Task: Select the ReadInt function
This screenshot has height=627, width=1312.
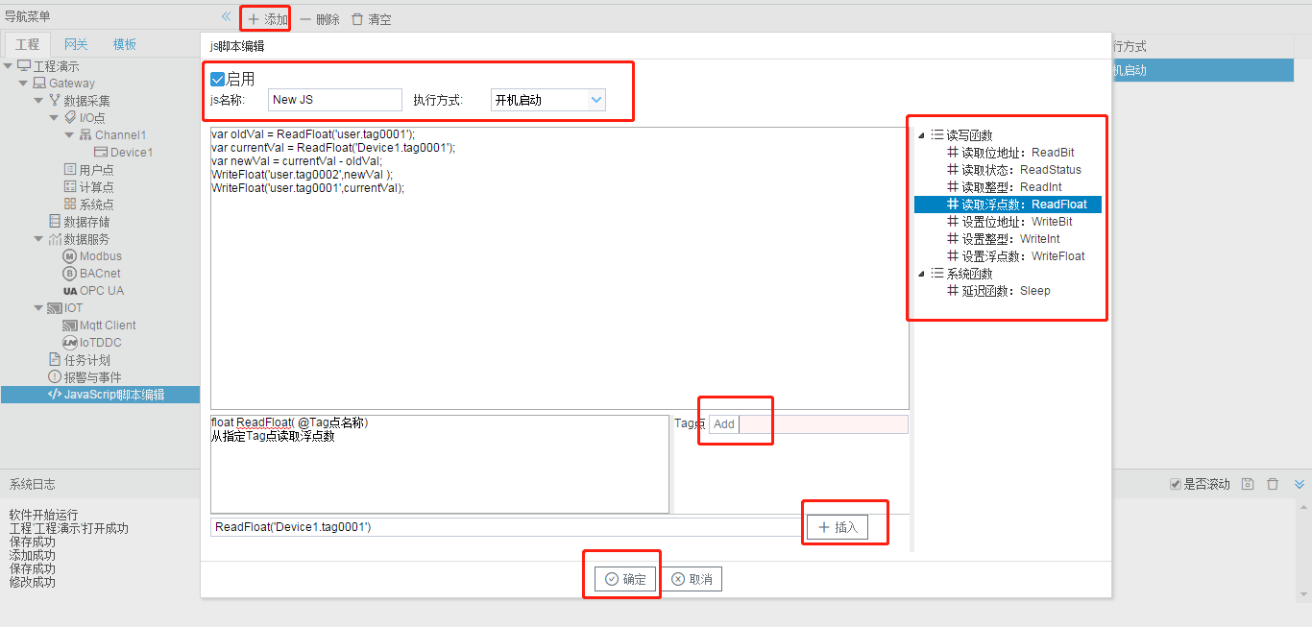Action: 1004,187
